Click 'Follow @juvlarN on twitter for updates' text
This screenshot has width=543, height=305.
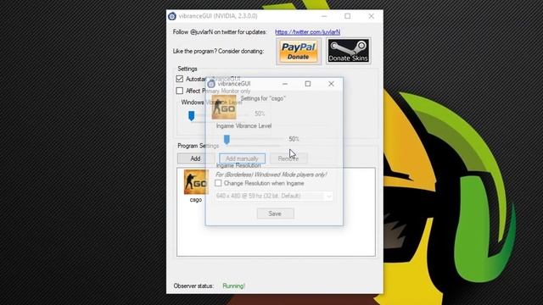[x=220, y=32]
